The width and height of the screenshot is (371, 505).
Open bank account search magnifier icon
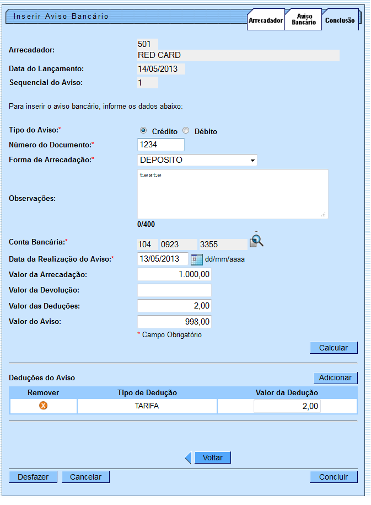257,241
